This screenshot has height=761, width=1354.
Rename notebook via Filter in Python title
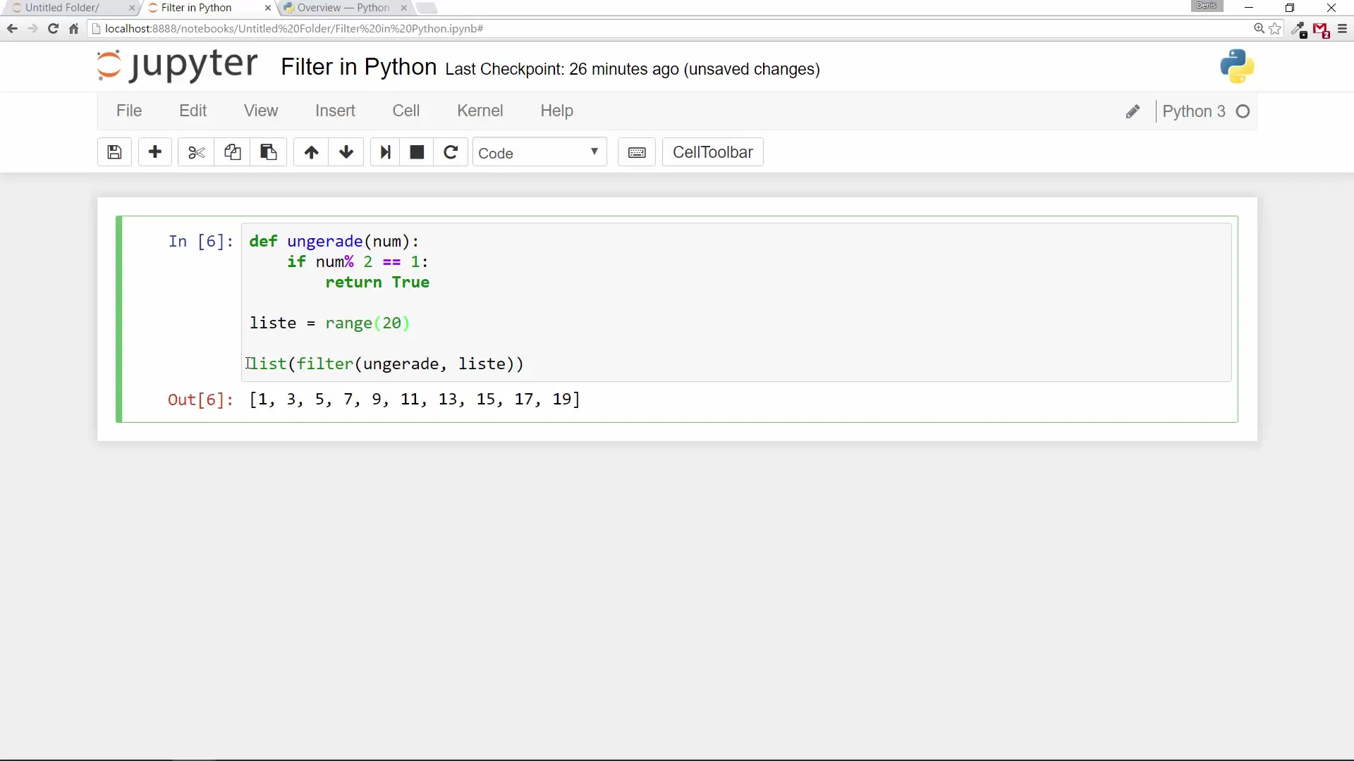[359, 67]
